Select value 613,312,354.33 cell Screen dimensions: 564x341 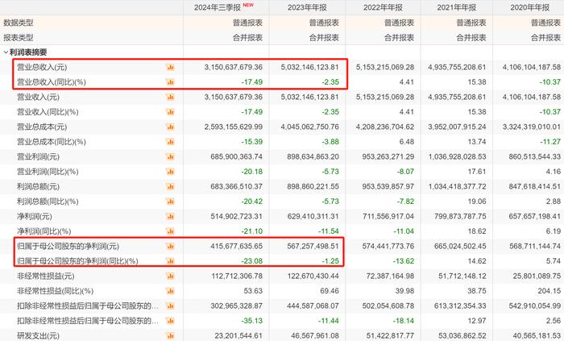460,306
